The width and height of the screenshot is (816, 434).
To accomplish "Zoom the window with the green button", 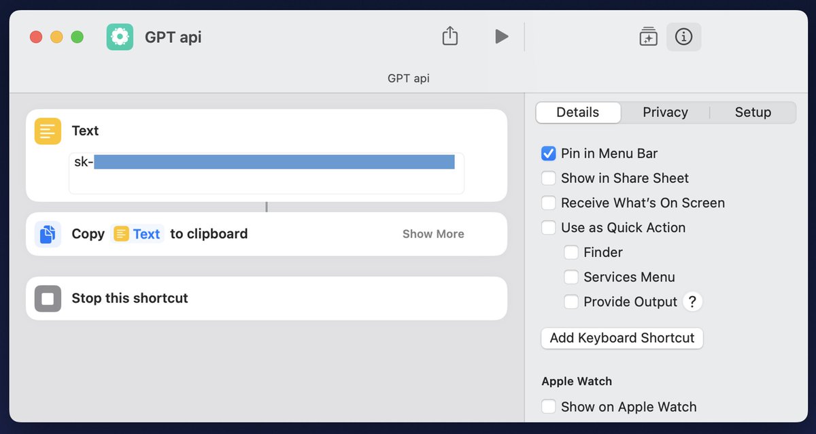I will (x=78, y=37).
